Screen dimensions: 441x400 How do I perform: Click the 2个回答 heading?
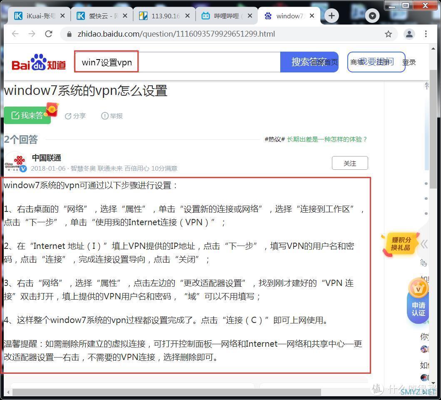(21, 139)
